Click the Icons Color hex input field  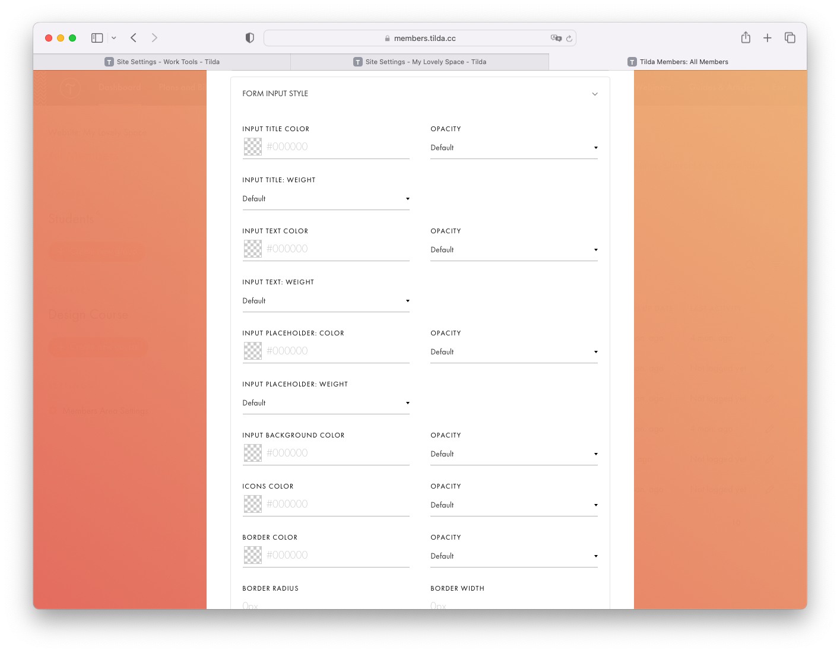pyautogui.click(x=332, y=503)
